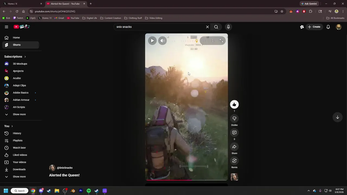Visit the @SnixSnacks channel handle

tap(65, 168)
